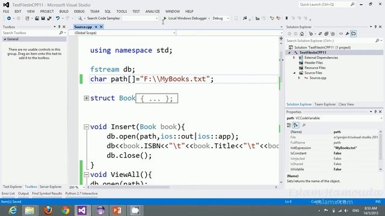Click the Alphabetical sort icon in Properties
385x216 pixels.
295,125
